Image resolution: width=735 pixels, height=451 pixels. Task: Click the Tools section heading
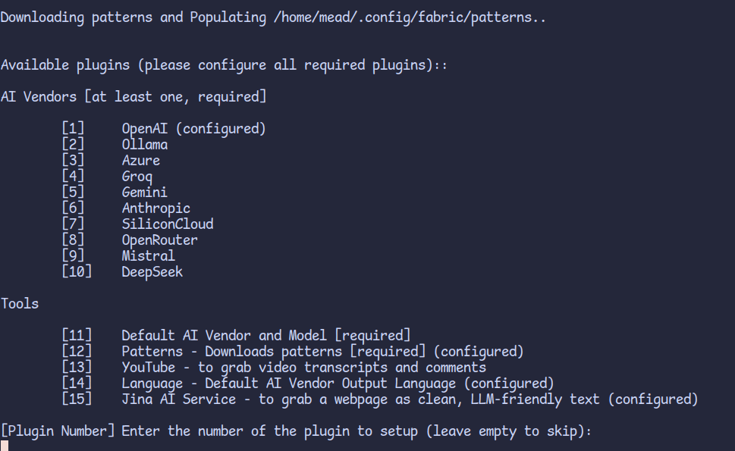20,303
